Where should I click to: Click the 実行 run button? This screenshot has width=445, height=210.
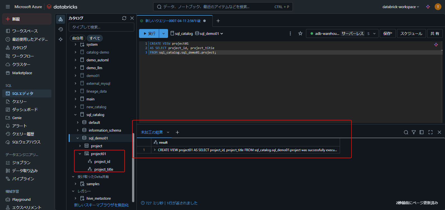(149, 33)
